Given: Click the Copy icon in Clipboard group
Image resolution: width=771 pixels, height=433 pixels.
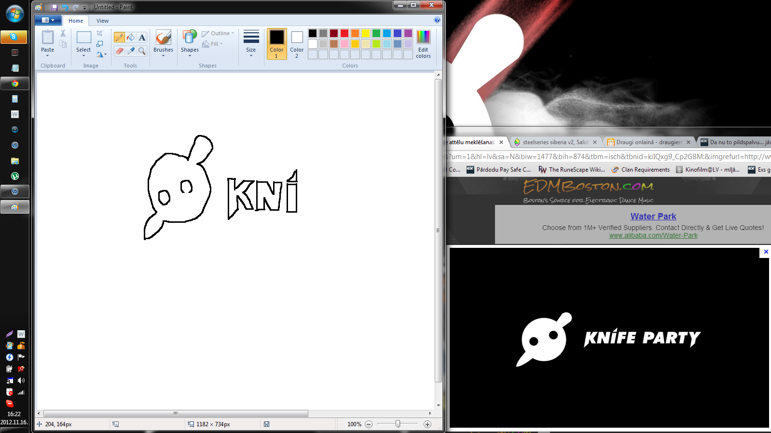Looking at the screenshot, I should [63, 44].
